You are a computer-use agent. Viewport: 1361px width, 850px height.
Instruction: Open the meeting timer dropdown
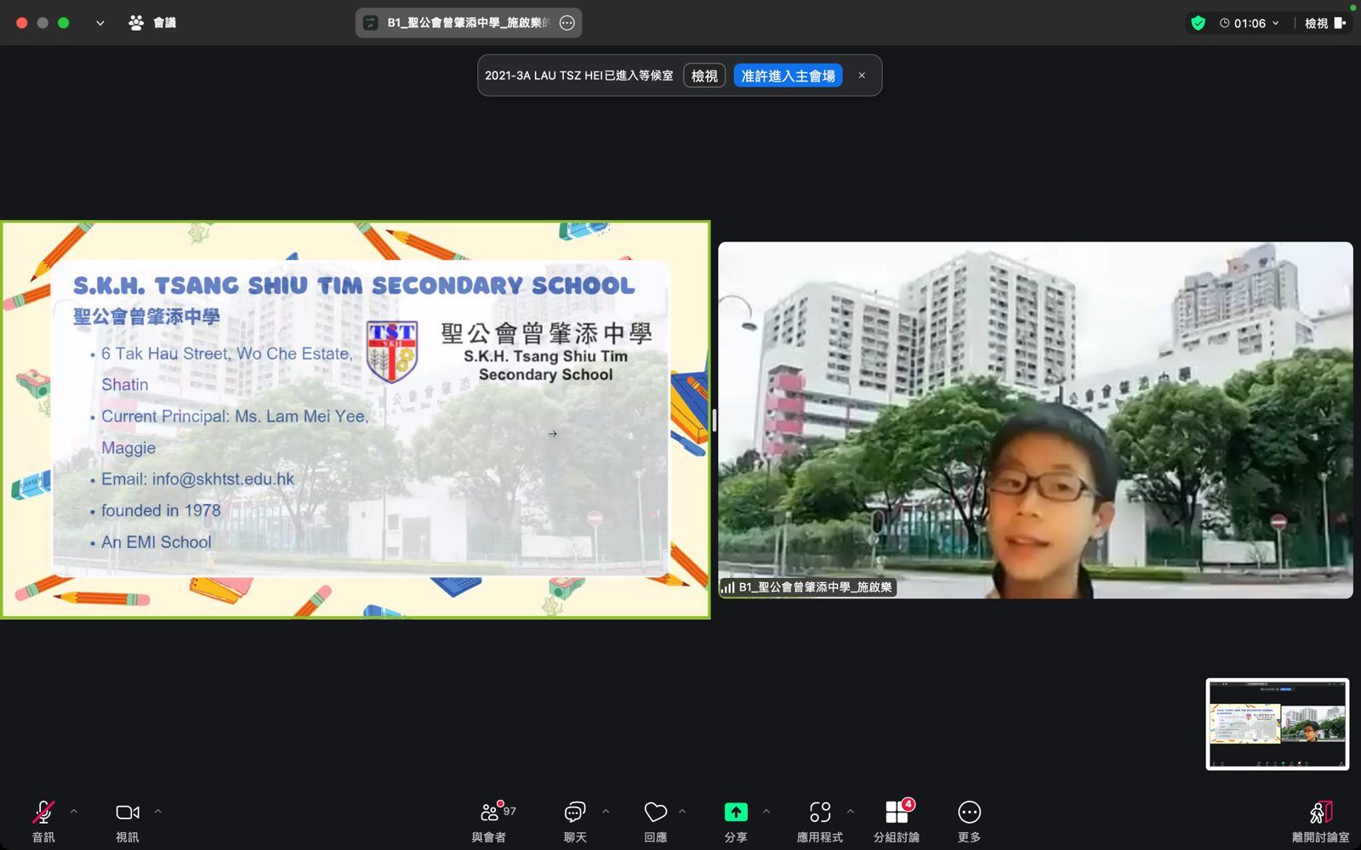pos(1250,23)
